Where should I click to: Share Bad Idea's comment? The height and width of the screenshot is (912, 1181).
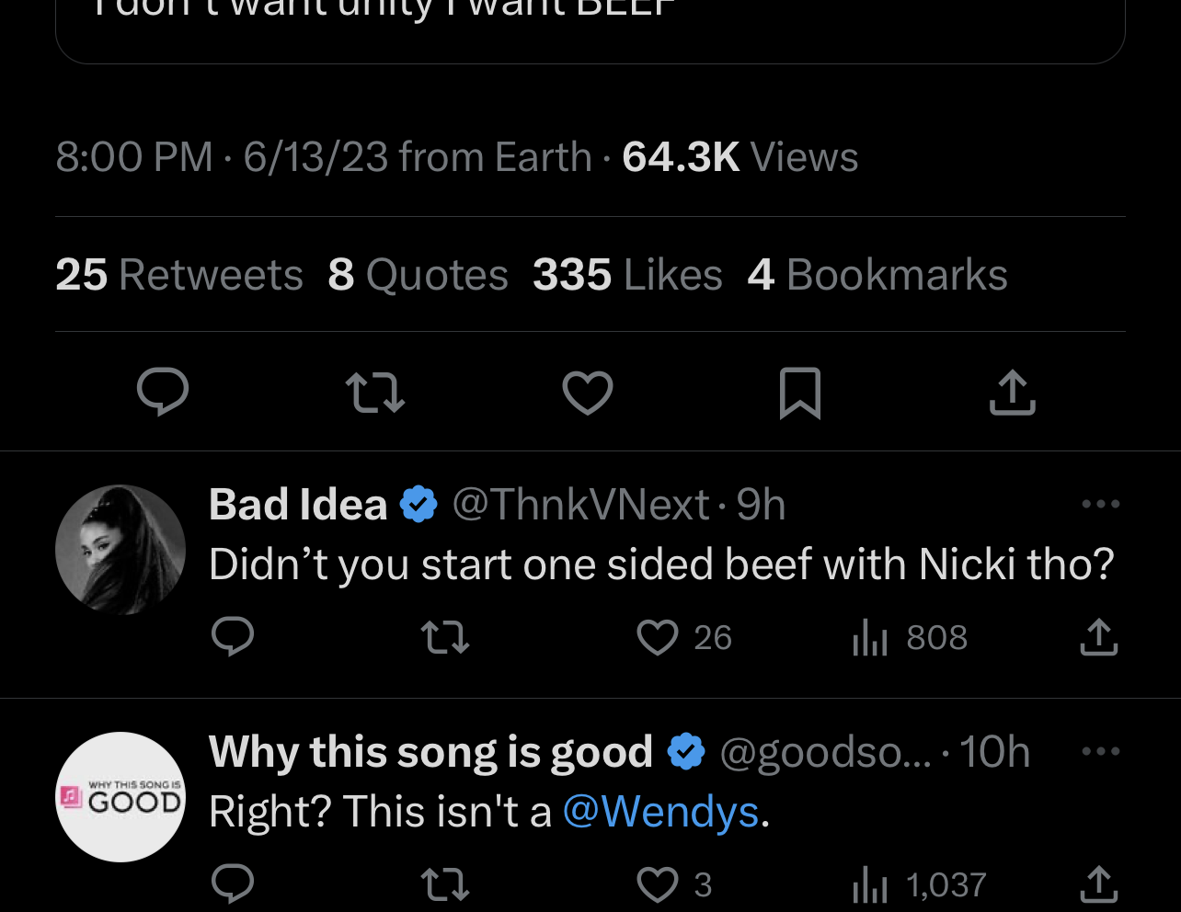[x=1098, y=636]
